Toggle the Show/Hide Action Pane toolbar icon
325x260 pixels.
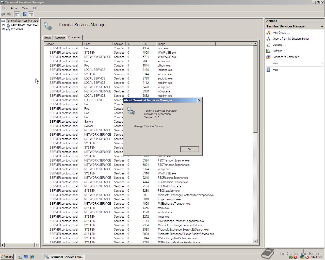point(31,14)
